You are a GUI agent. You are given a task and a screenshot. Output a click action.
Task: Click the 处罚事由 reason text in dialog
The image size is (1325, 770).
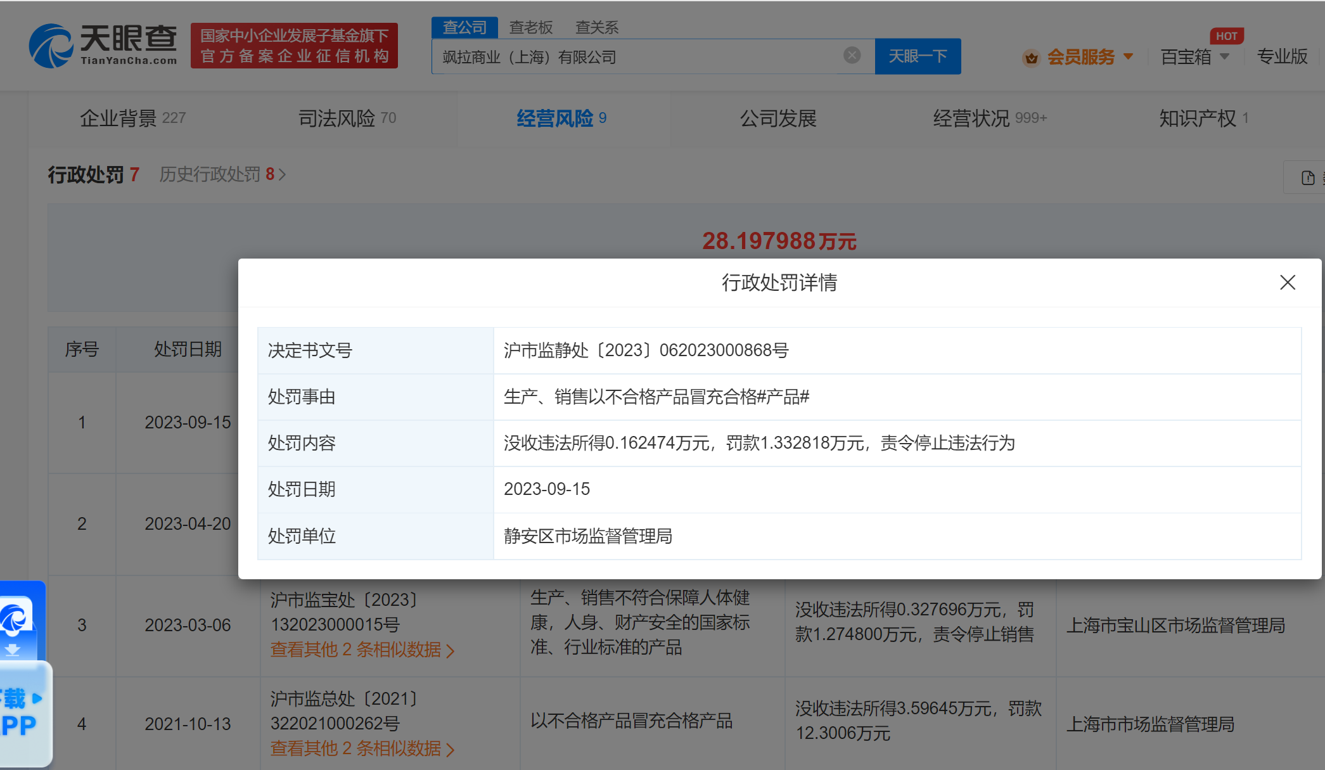point(656,397)
